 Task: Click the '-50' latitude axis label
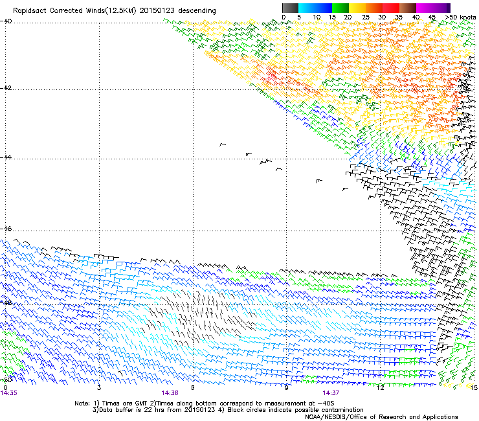click(6, 380)
